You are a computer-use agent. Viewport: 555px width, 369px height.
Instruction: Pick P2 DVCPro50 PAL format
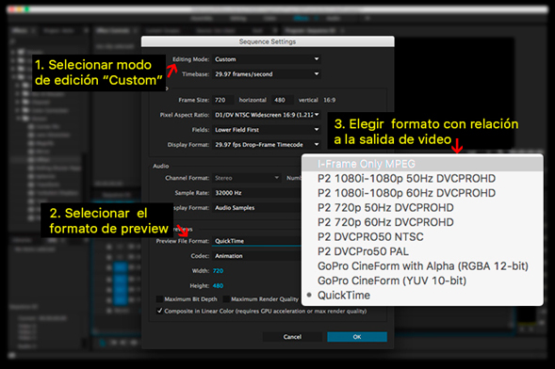pos(422,251)
